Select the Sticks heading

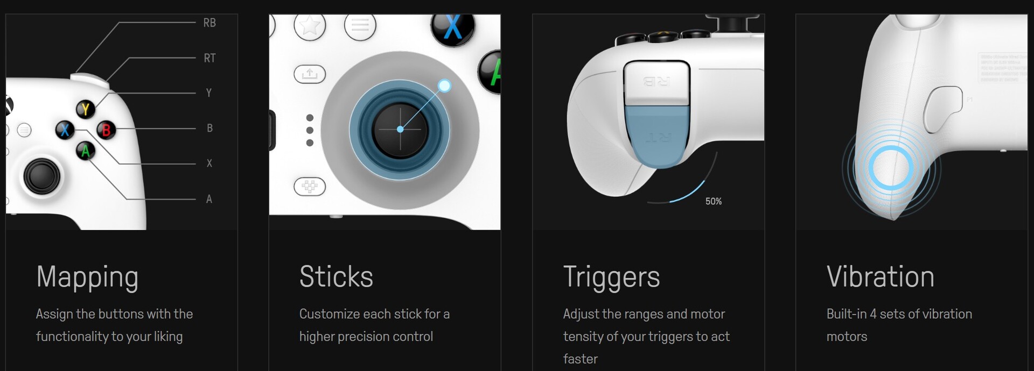coord(336,276)
